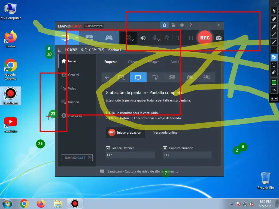Switch to the Audio tab

(175, 62)
